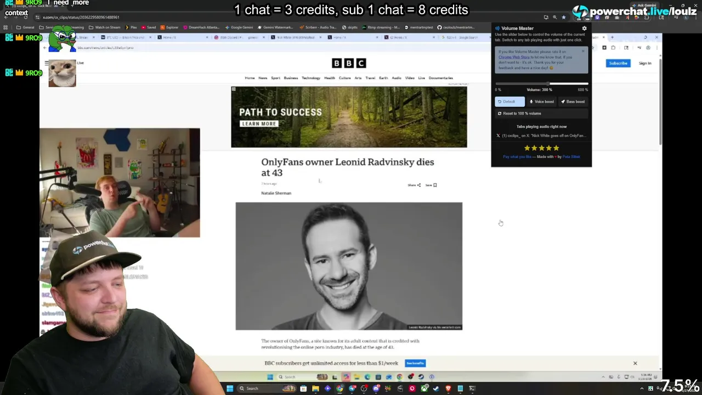Open Volume Master settings gear

pos(584,28)
